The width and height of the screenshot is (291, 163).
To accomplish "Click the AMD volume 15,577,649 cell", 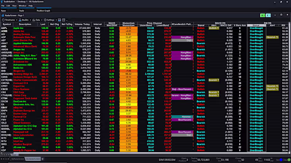I will 85,46.
